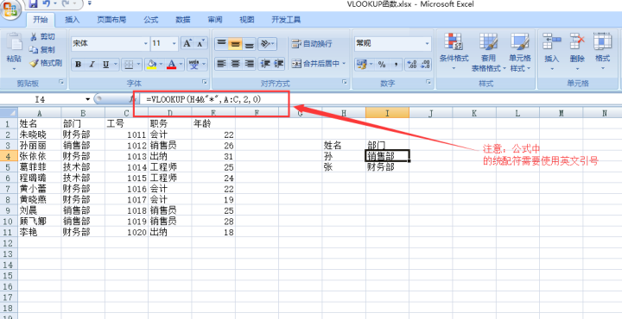Viewport: 622px width, 319px height.
Task: Click the Name Box showing I4
Action: [x=40, y=99]
